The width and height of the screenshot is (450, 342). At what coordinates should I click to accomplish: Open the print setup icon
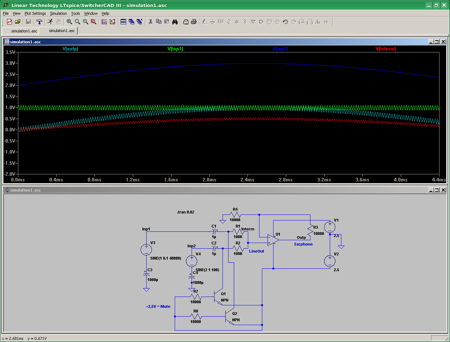(186, 22)
